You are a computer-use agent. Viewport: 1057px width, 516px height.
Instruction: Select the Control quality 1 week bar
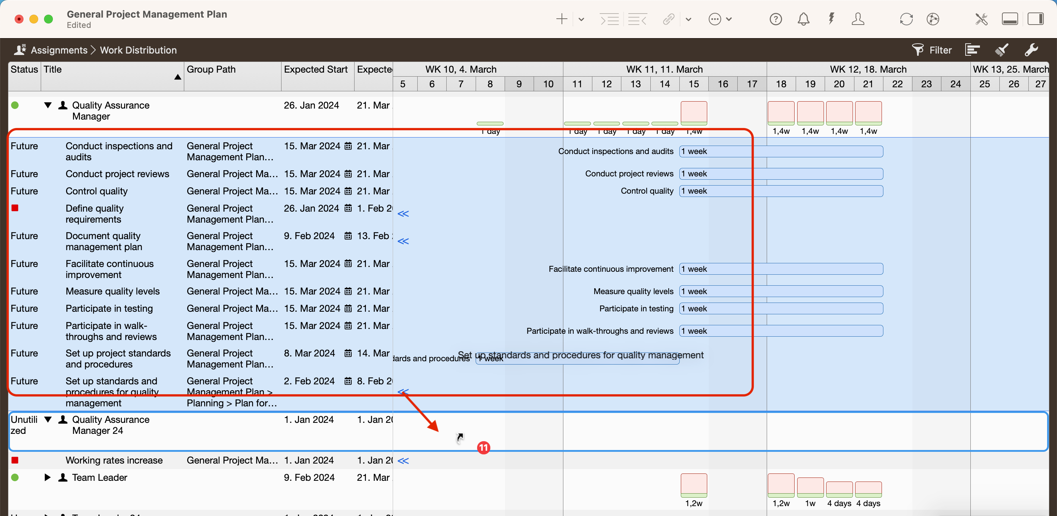coord(781,191)
